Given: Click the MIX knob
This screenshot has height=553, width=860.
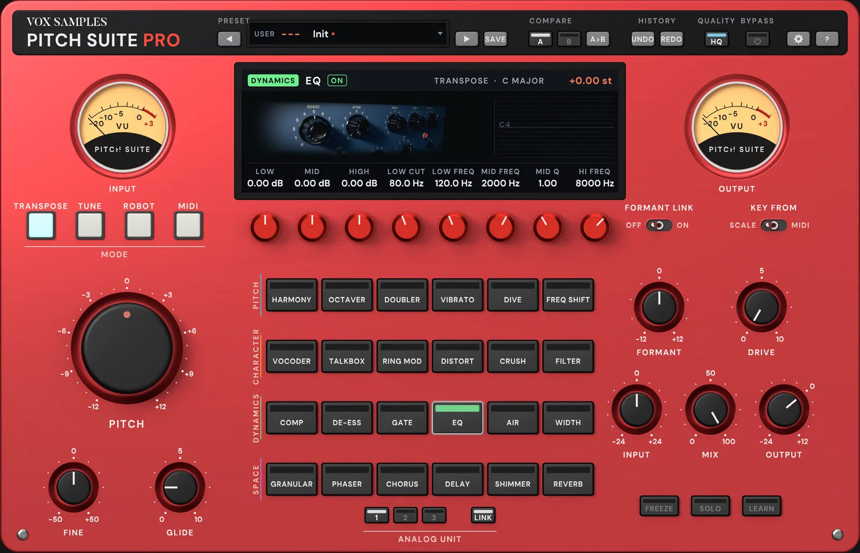Looking at the screenshot, I should (710, 410).
